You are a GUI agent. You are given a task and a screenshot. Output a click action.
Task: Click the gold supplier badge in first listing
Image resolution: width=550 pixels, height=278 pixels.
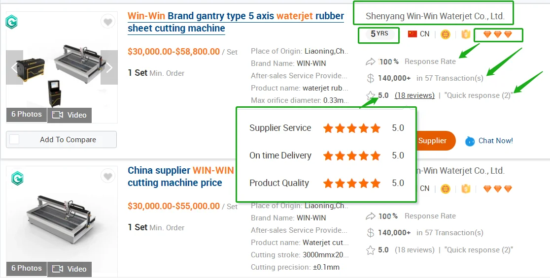click(446, 34)
